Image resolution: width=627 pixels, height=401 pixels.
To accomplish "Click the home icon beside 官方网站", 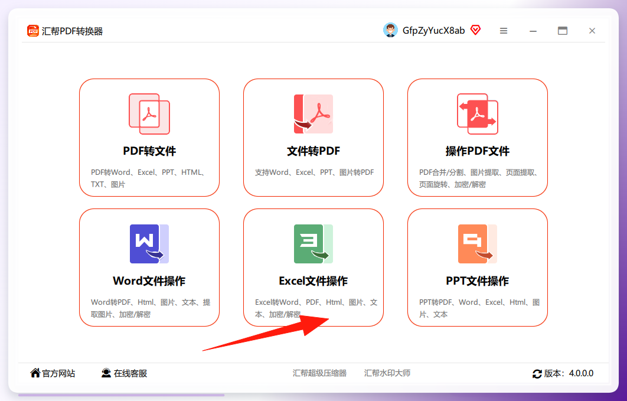I will click(35, 373).
